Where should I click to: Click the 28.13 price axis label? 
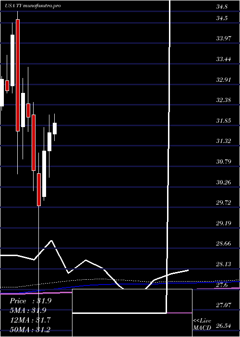point(224,264)
